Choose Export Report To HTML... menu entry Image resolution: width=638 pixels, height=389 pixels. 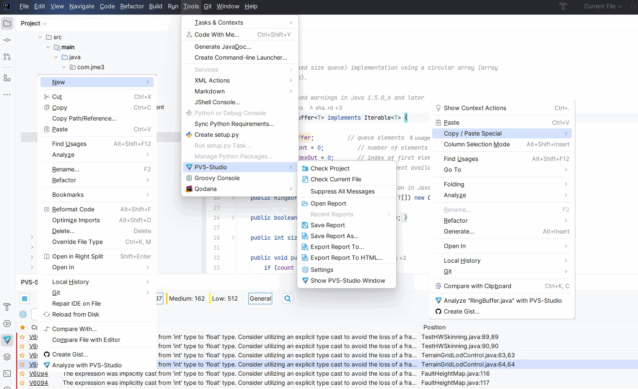(346, 258)
